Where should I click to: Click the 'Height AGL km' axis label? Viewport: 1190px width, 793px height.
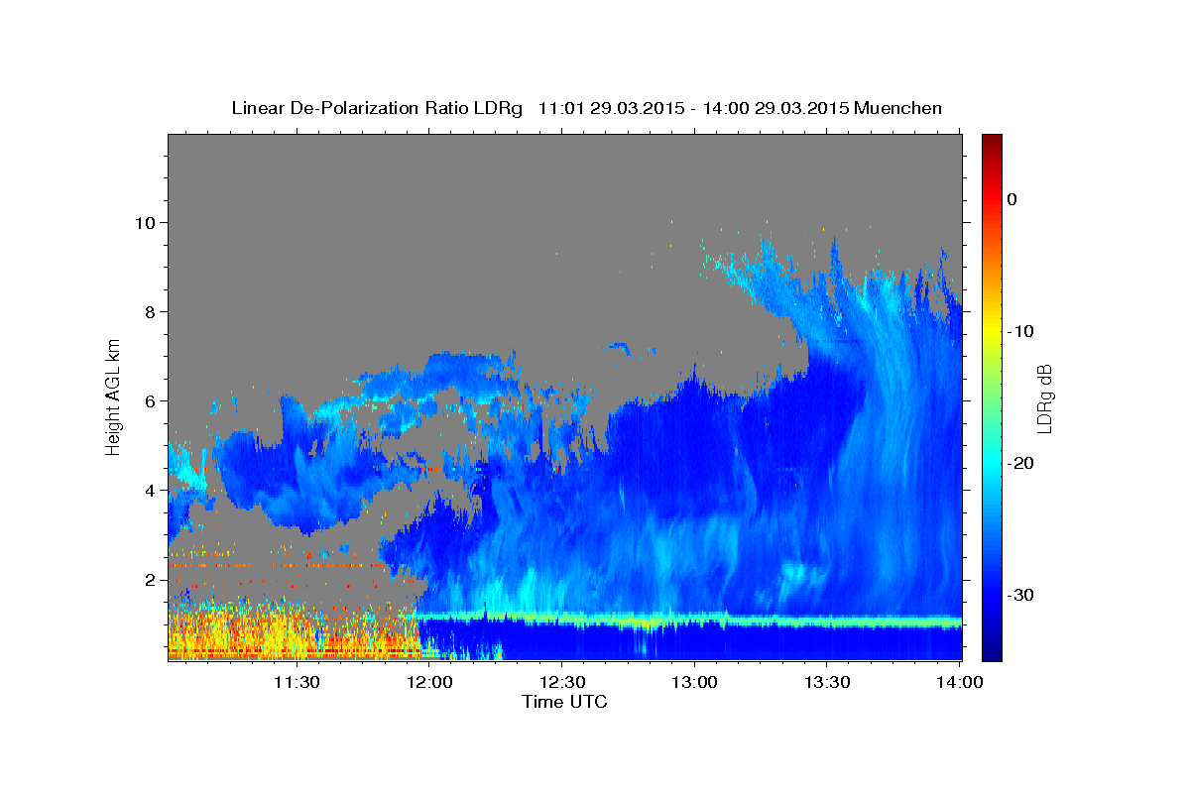coord(113,396)
